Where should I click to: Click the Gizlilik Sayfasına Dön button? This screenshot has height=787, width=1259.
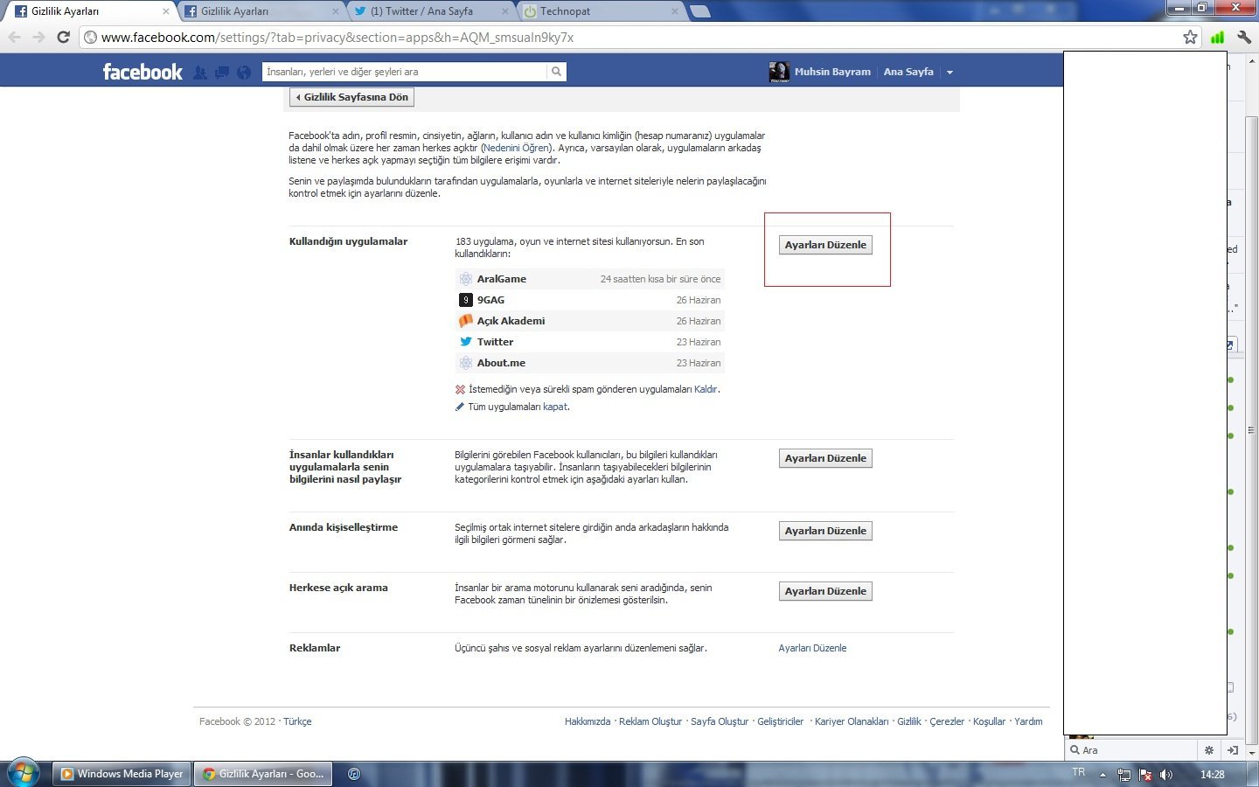351,97
